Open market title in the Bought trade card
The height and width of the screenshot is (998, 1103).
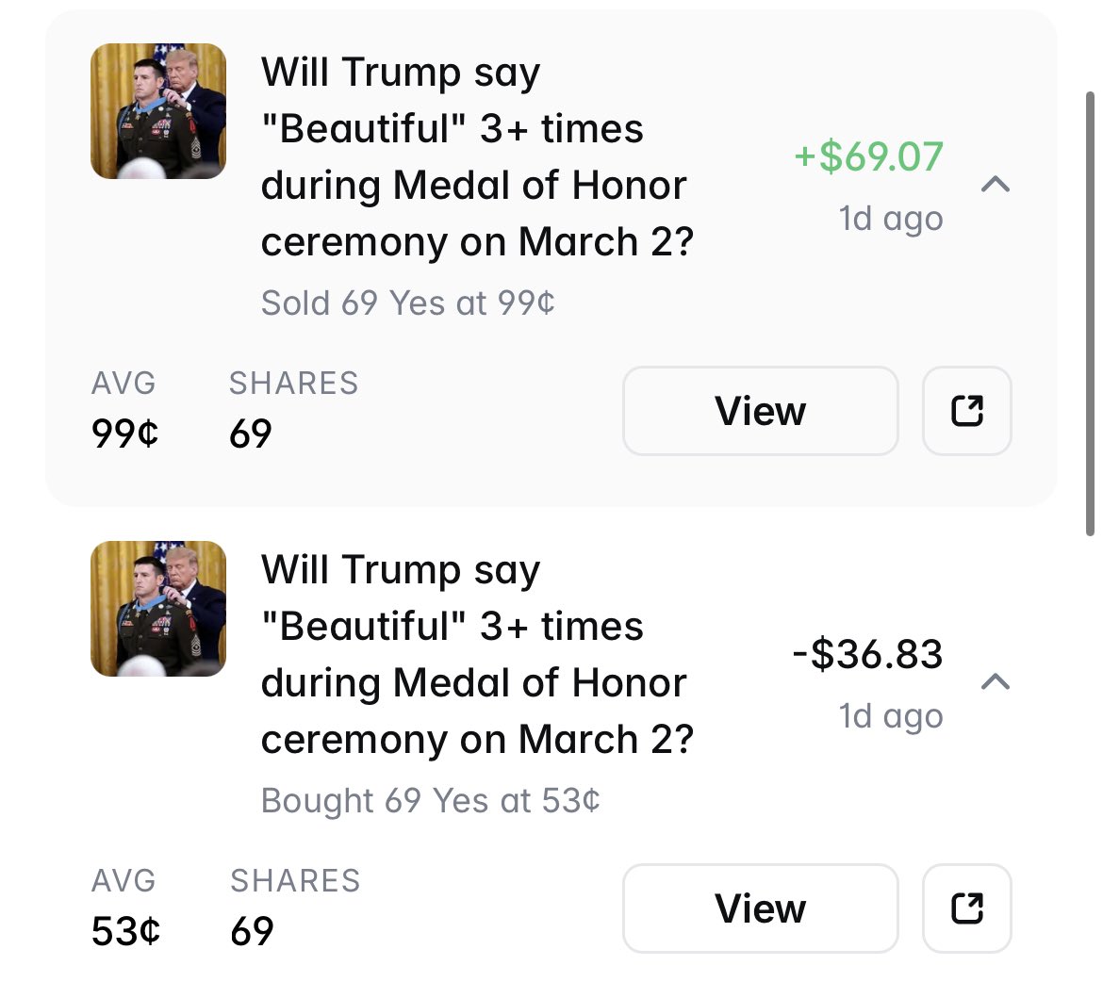point(476,655)
